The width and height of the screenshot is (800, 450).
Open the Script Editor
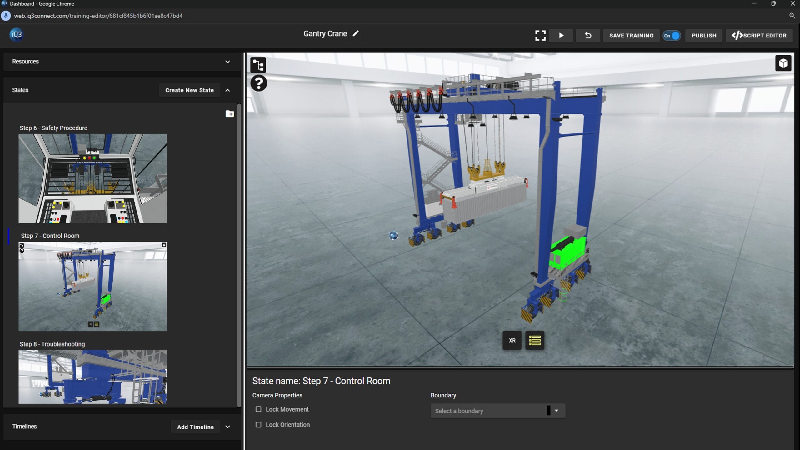pos(759,36)
